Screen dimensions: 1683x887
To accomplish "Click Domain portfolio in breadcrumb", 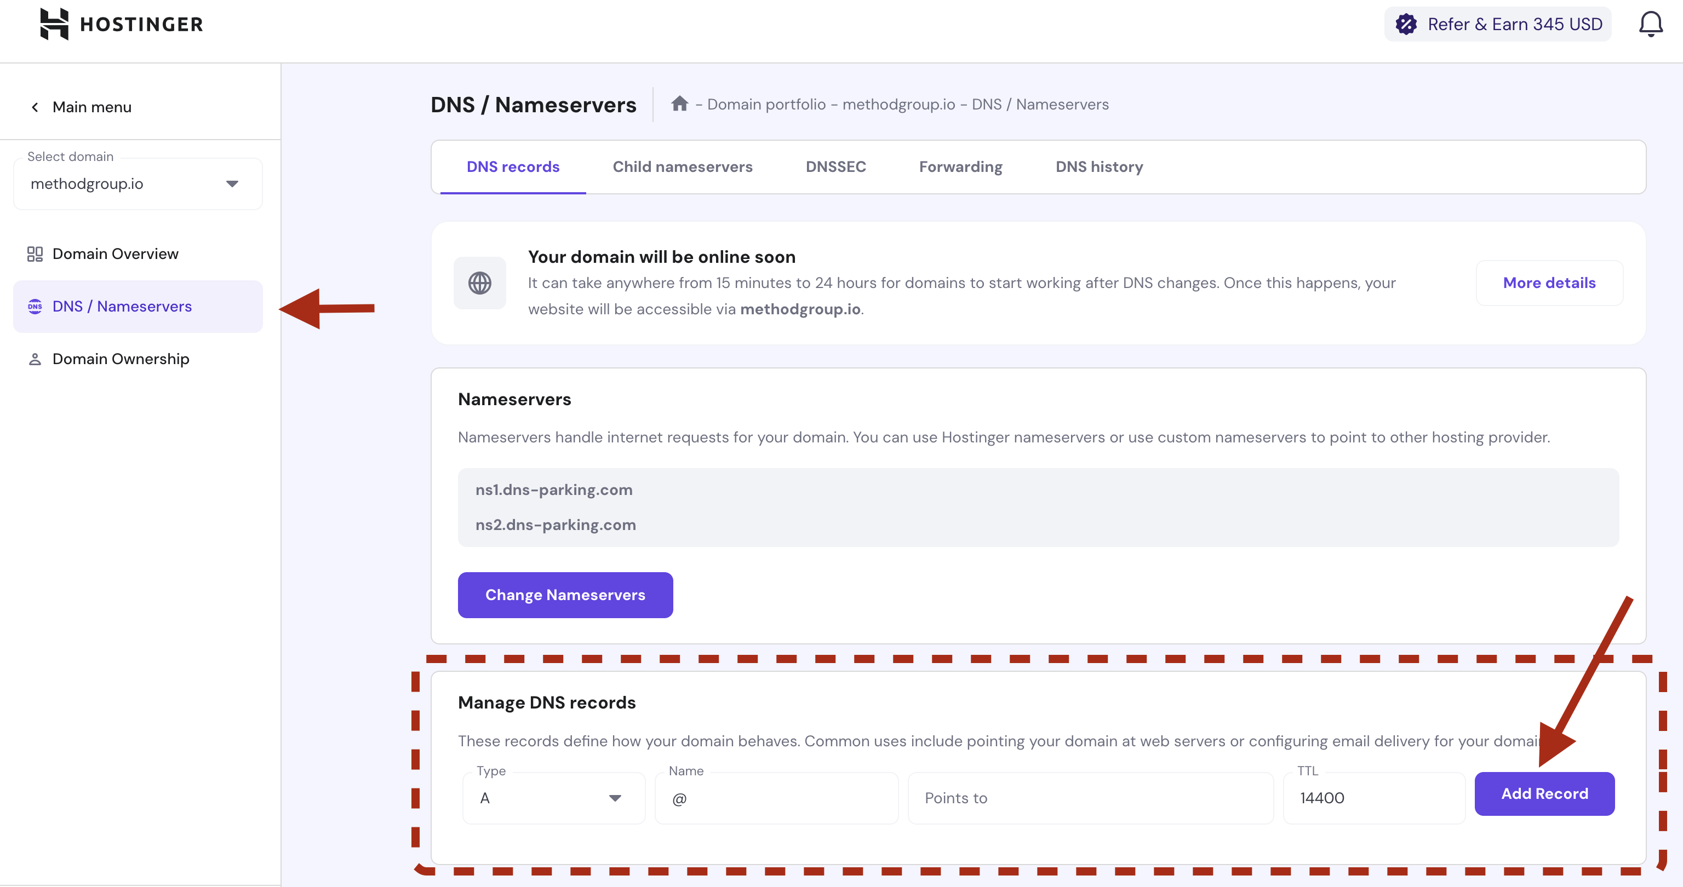I will point(766,105).
